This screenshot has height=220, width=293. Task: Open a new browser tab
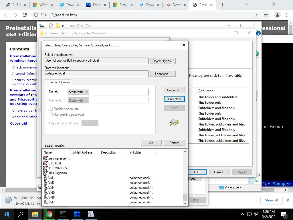(222, 5)
